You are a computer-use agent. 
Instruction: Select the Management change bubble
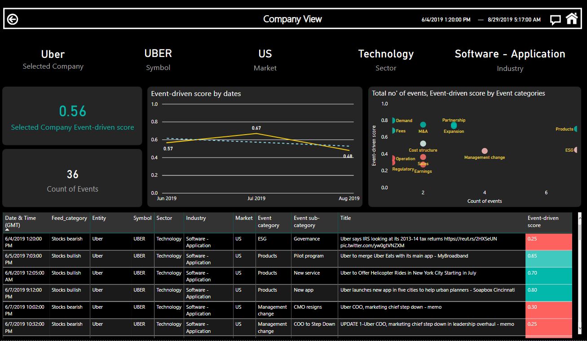point(485,151)
